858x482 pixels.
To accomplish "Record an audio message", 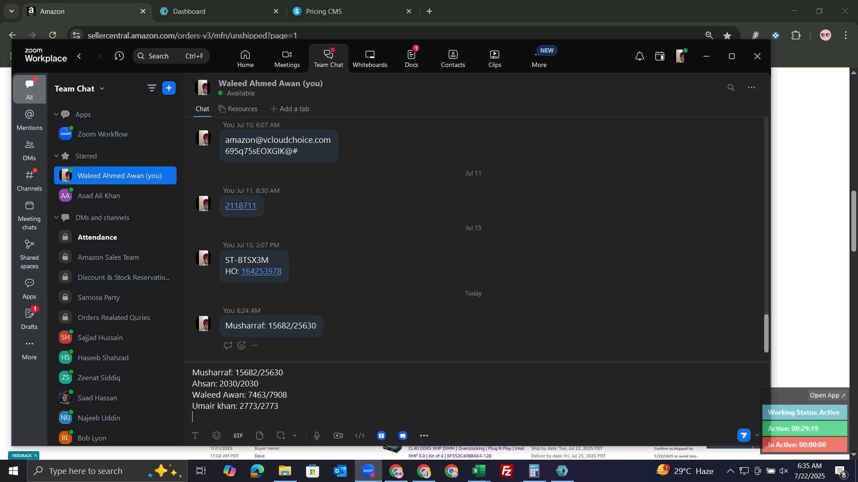I will click(x=317, y=436).
